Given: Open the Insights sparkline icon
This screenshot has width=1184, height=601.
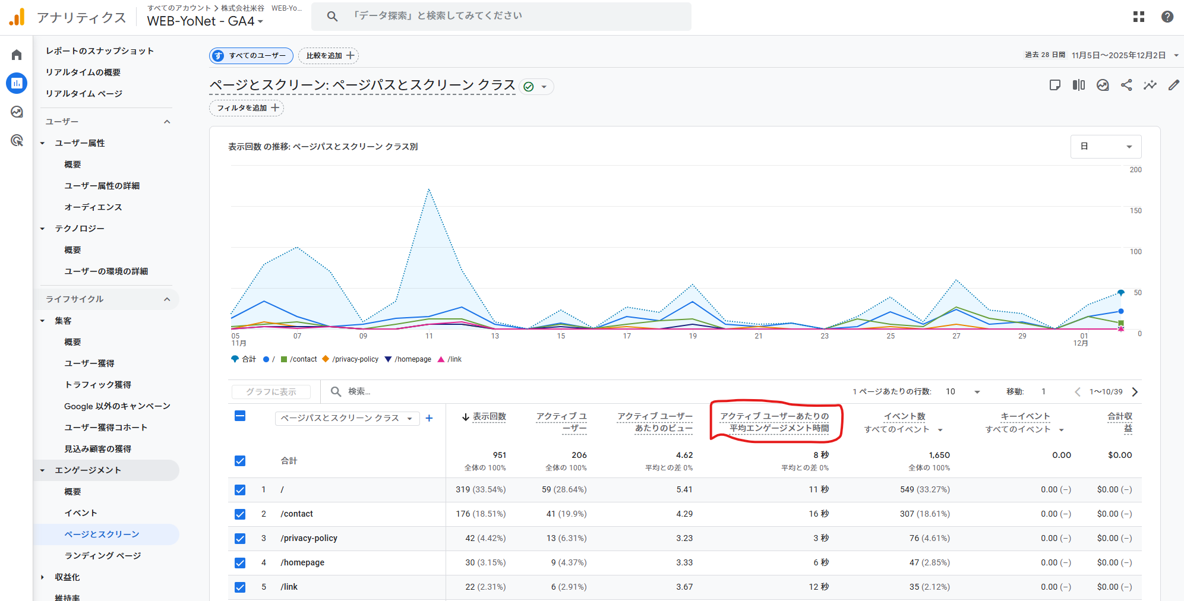Looking at the screenshot, I should [1150, 85].
